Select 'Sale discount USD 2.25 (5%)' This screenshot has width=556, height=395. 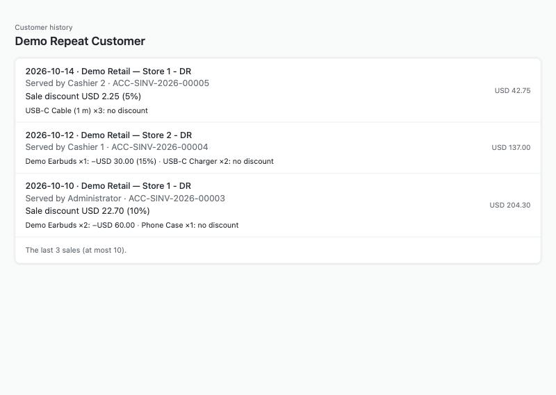(83, 96)
